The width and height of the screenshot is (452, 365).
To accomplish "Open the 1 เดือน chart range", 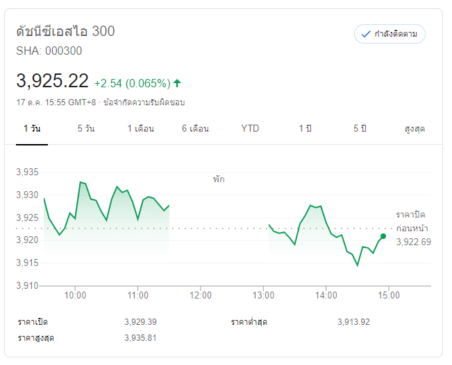I will click(x=140, y=129).
